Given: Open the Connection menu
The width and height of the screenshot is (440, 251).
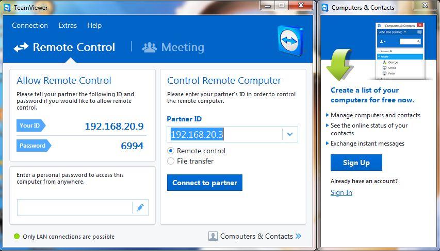Looking at the screenshot, I should [30, 26].
